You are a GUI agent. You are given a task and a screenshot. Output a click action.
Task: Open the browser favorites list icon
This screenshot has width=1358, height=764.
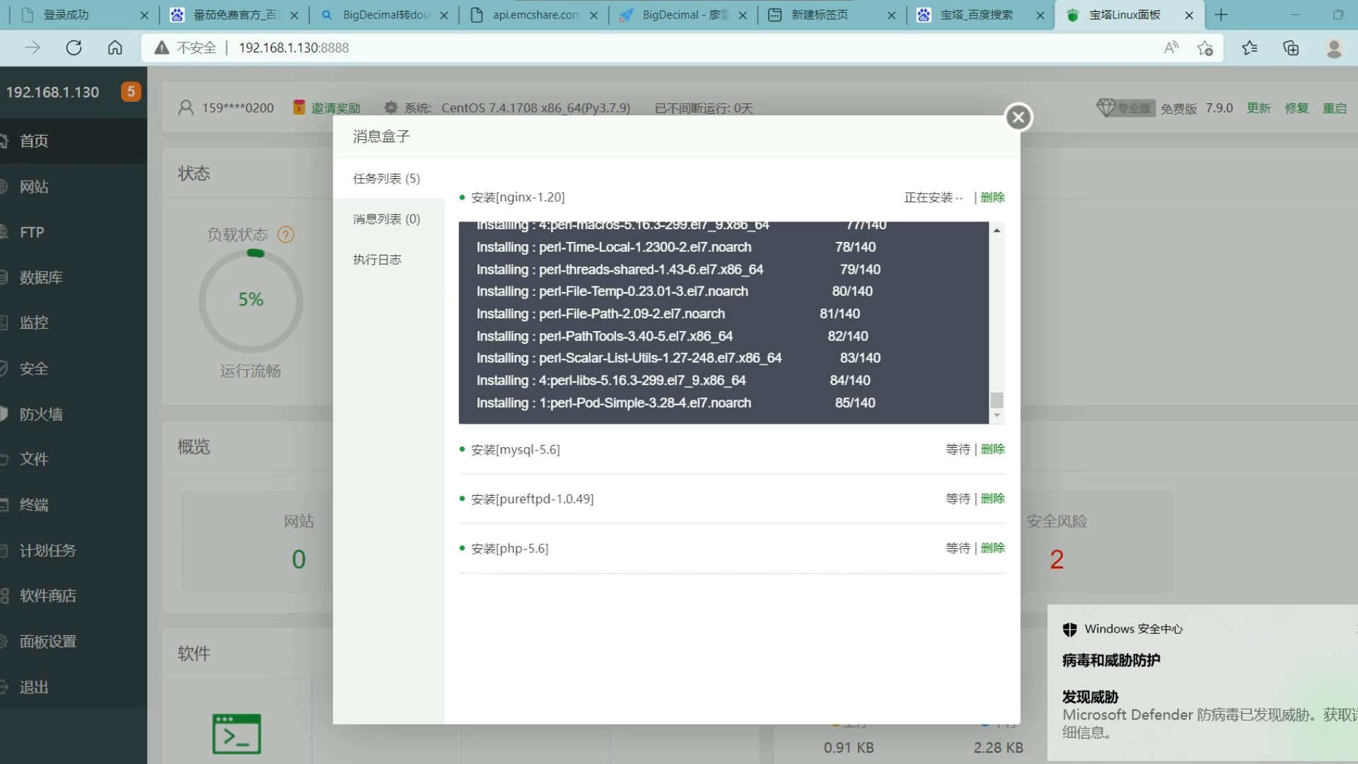click(1250, 47)
